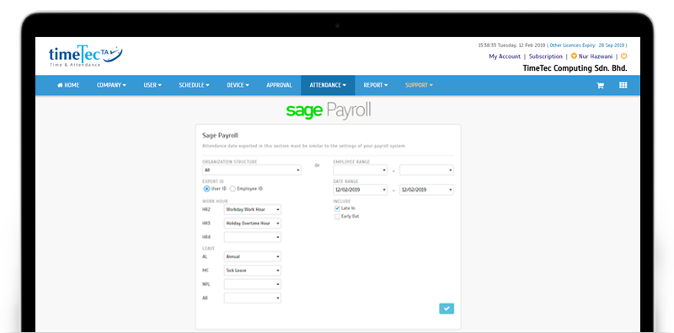This screenshot has width=674, height=333.
Task: Click the TimeTec TA logo
Action: pos(86,56)
